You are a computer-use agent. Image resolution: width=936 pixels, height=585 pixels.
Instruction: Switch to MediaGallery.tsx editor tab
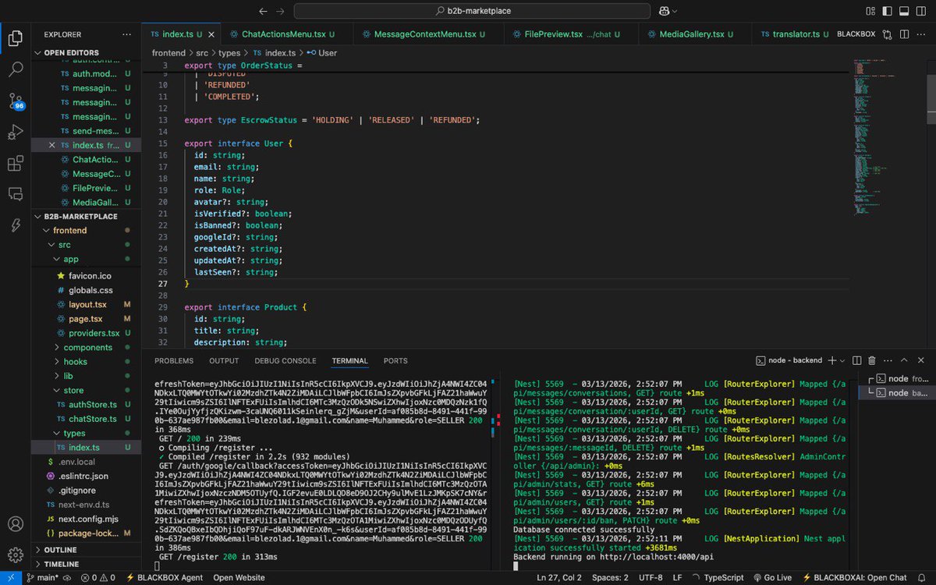click(694, 34)
